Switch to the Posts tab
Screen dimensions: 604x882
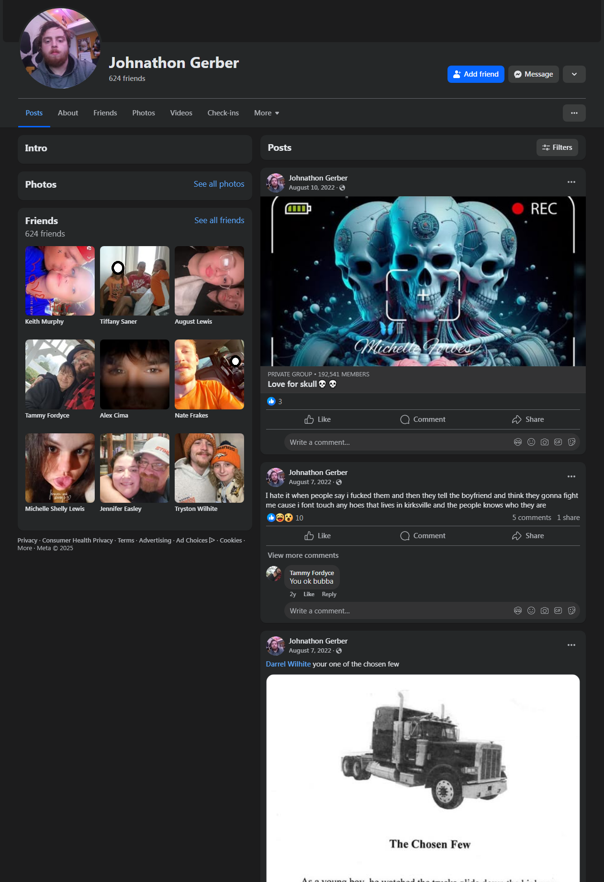34,113
